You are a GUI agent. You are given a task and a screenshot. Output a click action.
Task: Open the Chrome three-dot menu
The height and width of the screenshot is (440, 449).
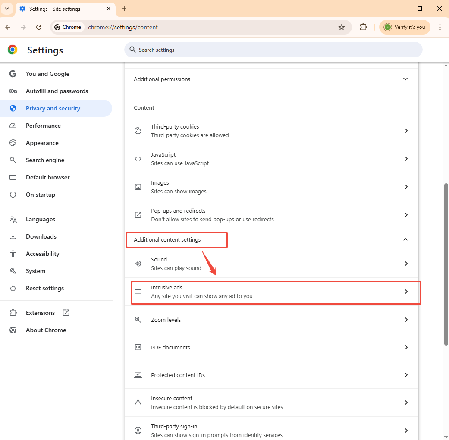click(x=440, y=27)
